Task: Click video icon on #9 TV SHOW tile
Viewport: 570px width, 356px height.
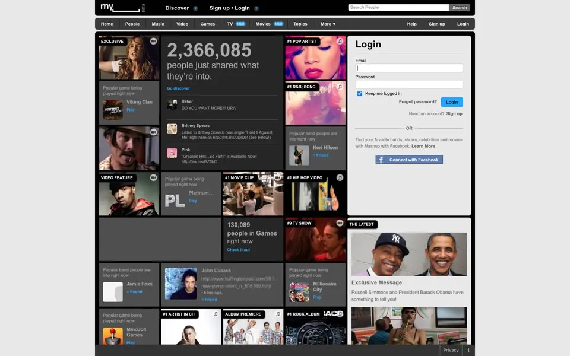Action: [x=340, y=223]
